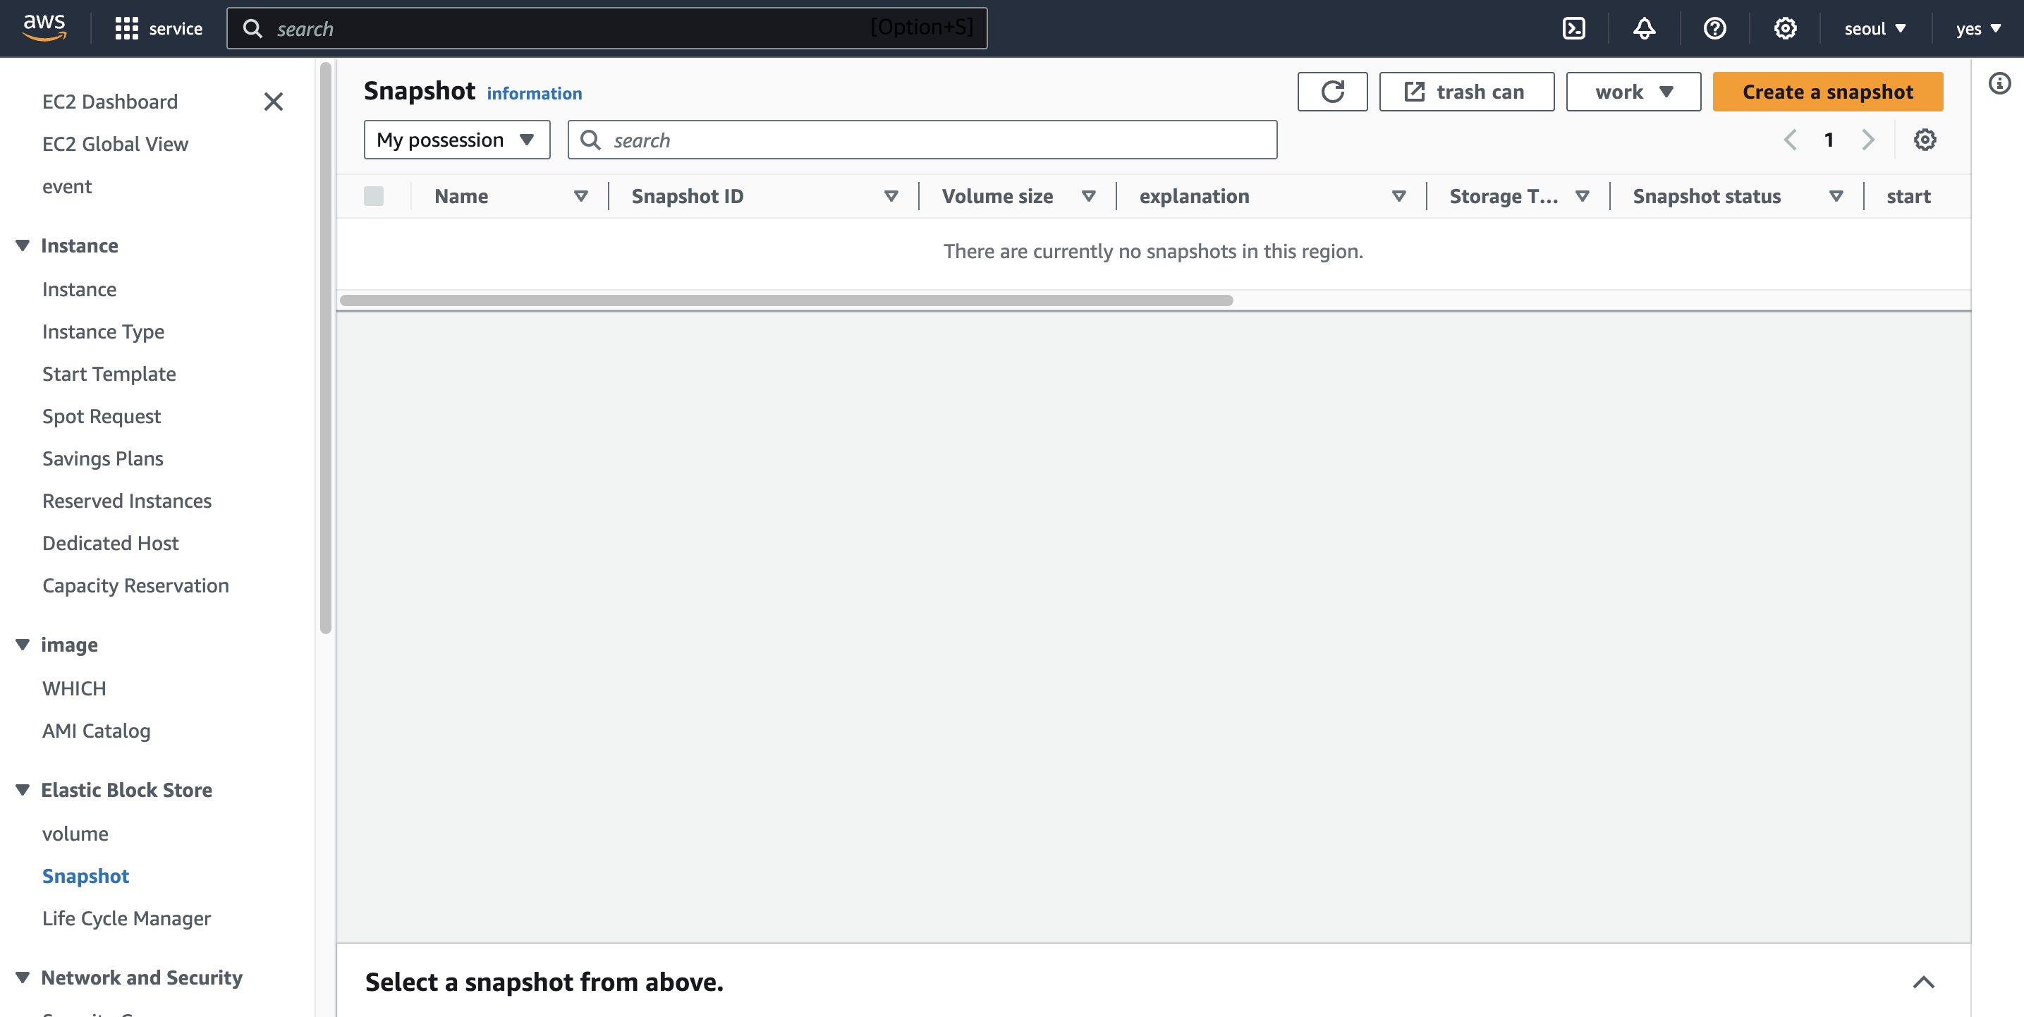The width and height of the screenshot is (2024, 1017).
Task: Open table preferences gear icon
Action: pos(1925,140)
